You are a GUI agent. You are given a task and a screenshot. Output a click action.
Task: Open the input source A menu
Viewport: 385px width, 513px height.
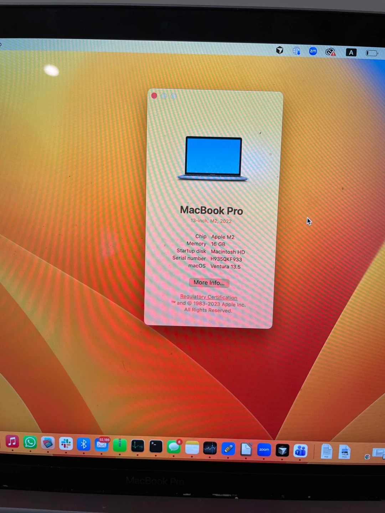351,52
